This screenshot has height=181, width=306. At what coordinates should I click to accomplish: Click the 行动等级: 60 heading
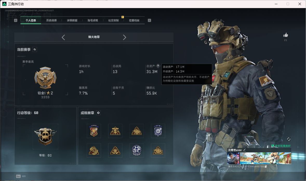(x=28, y=113)
